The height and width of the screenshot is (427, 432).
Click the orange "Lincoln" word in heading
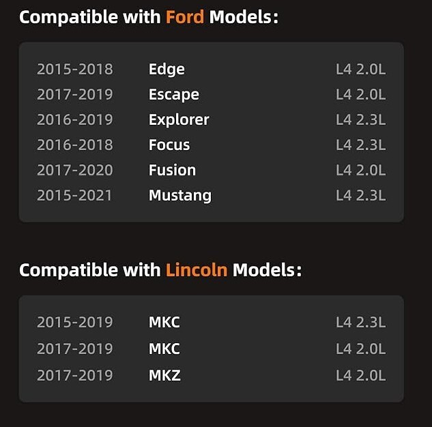pos(197,270)
